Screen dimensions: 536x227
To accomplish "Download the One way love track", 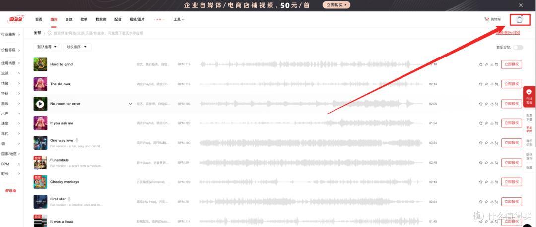I will coord(491,143).
